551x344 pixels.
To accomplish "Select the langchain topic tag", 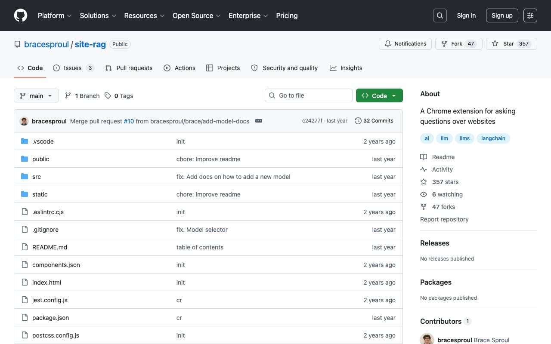I will (x=493, y=138).
